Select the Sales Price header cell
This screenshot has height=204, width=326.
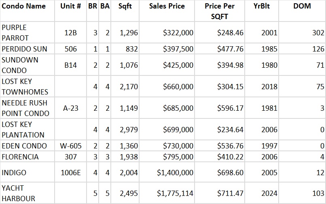(x=167, y=6)
